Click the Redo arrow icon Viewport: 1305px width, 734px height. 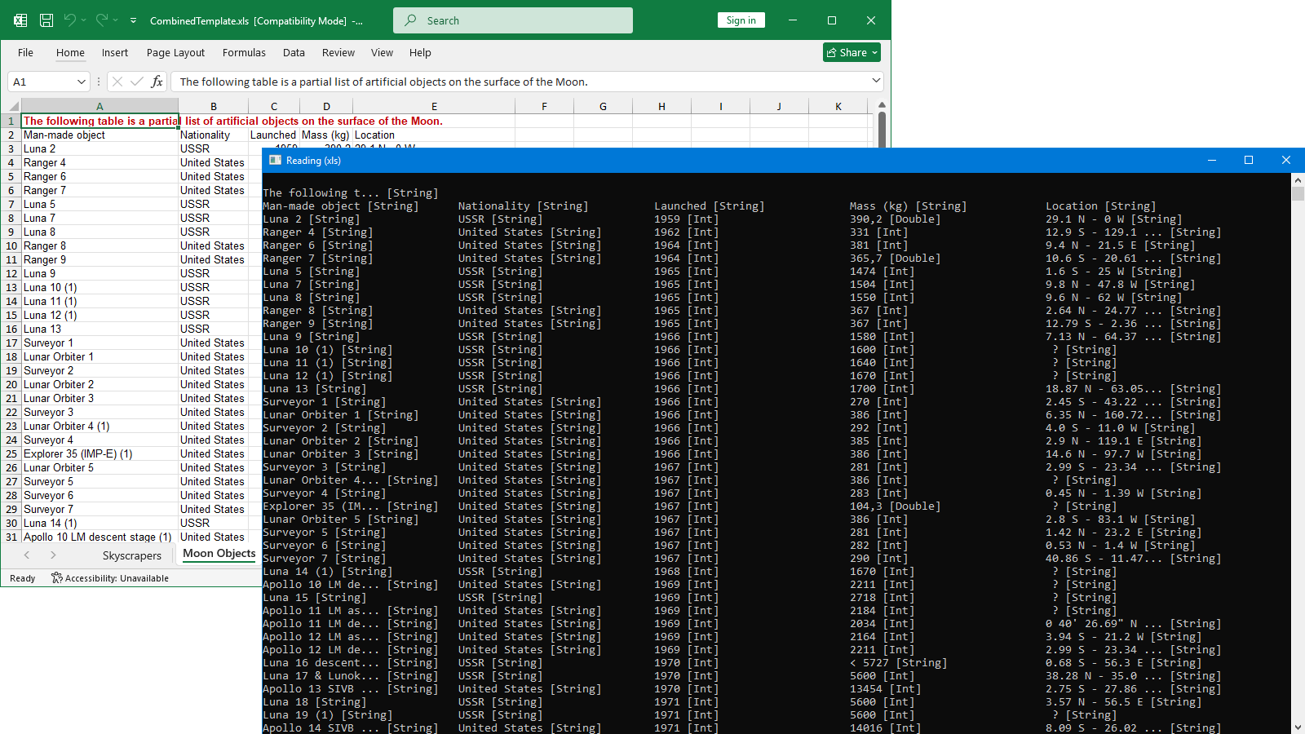101,20
